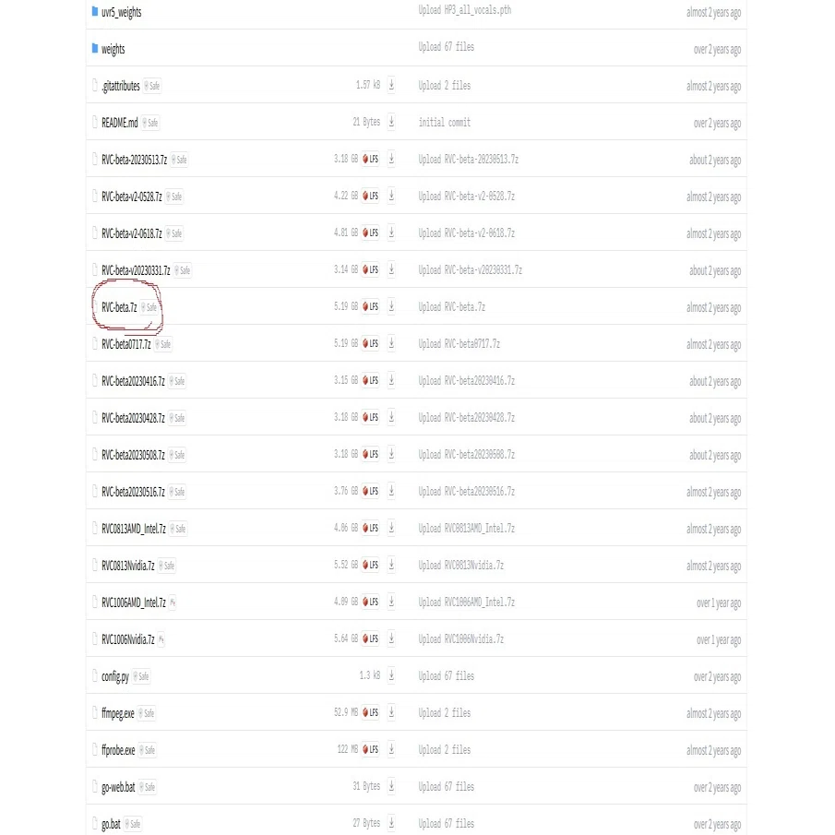Open the config.py file
Screen dimensions: 835x835
pyautogui.click(x=115, y=677)
